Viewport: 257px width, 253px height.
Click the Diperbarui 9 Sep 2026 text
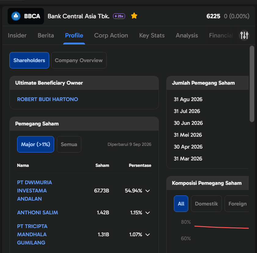[x=129, y=144]
